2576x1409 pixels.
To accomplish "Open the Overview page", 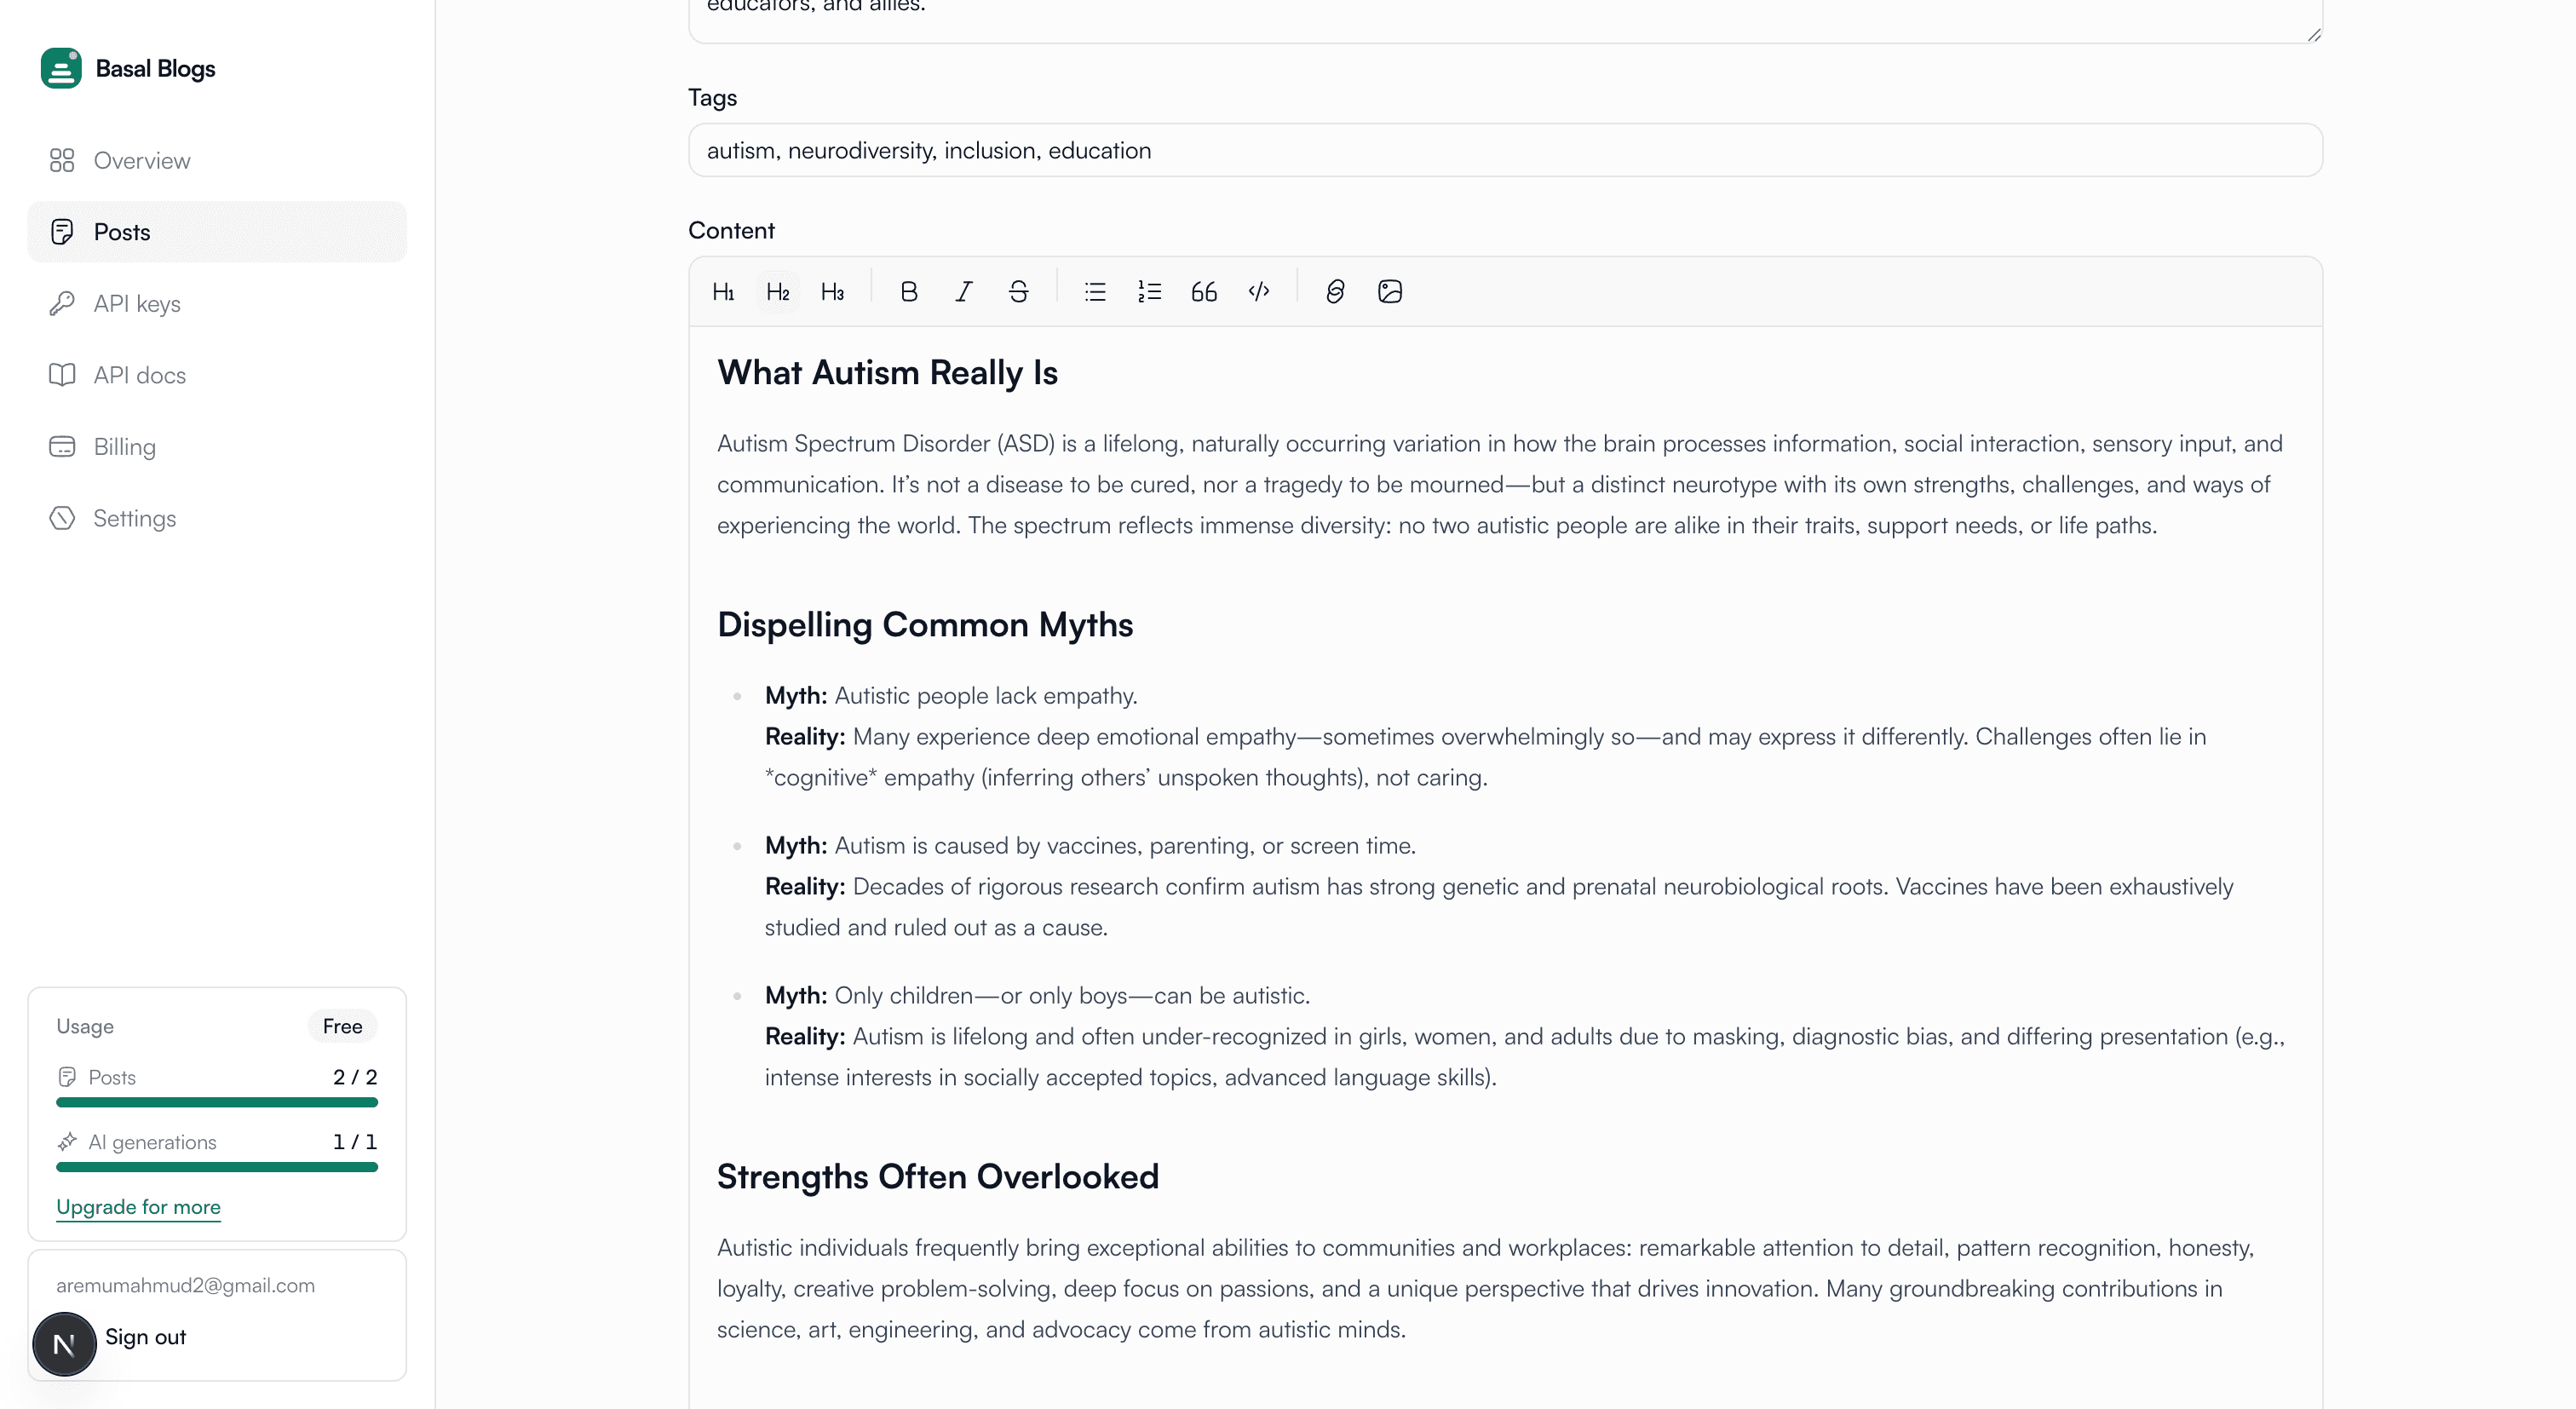I will 217,160.
